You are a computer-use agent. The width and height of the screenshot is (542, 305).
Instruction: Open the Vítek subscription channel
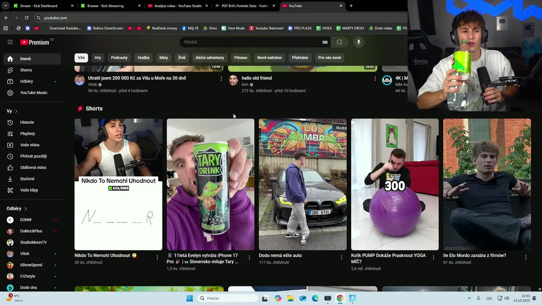(x=32, y=254)
